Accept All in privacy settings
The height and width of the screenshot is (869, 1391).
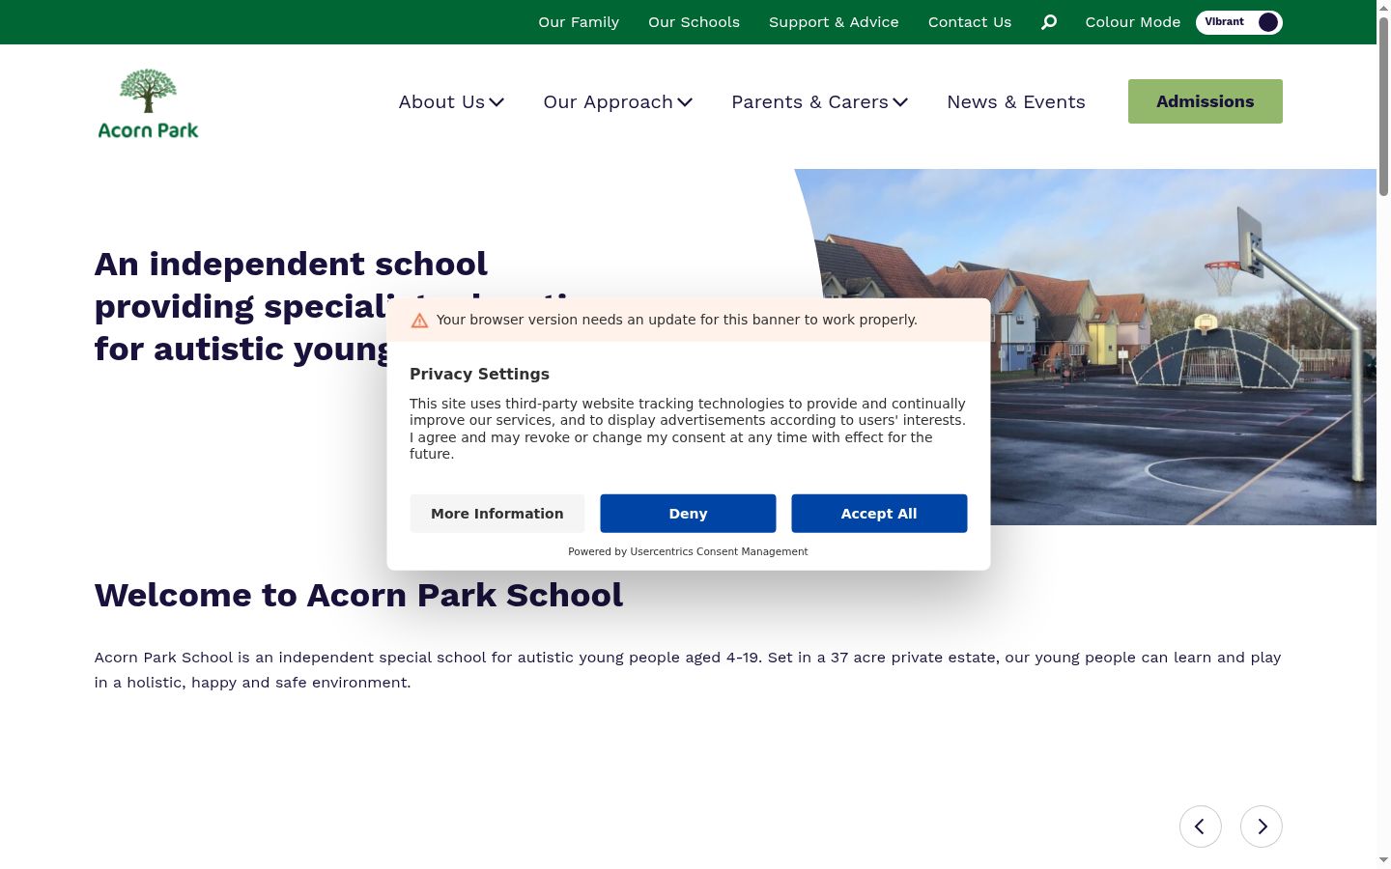coord(879,514)
